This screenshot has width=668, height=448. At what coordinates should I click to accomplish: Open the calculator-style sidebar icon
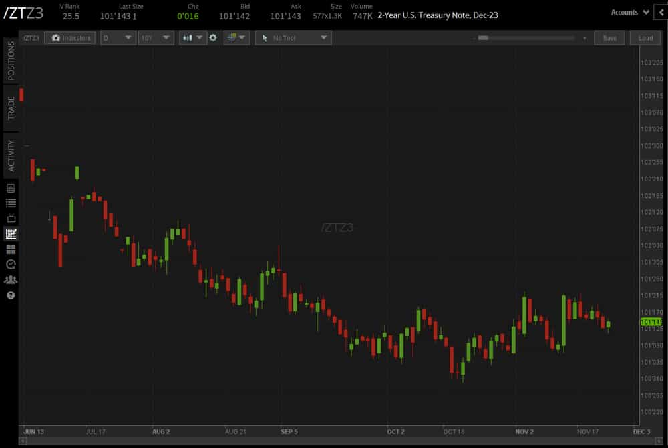(x=11, y=188)
